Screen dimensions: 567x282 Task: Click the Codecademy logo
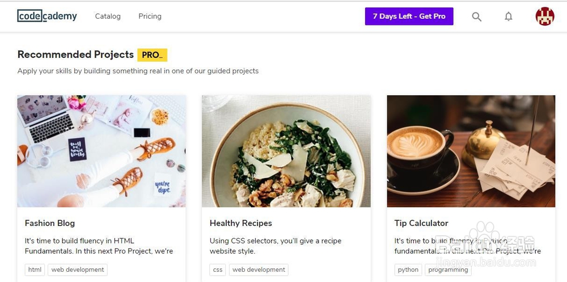tap(47, 16)
